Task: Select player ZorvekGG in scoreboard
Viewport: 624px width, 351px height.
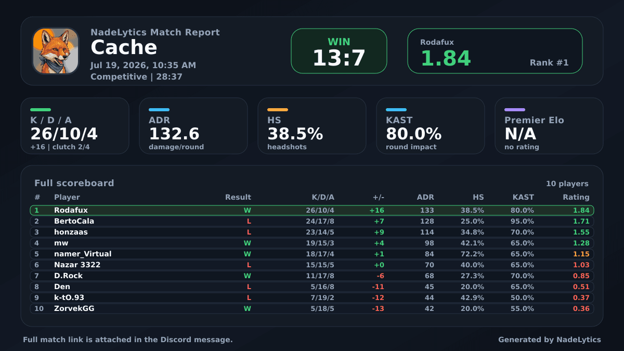Action: [74, 309]
